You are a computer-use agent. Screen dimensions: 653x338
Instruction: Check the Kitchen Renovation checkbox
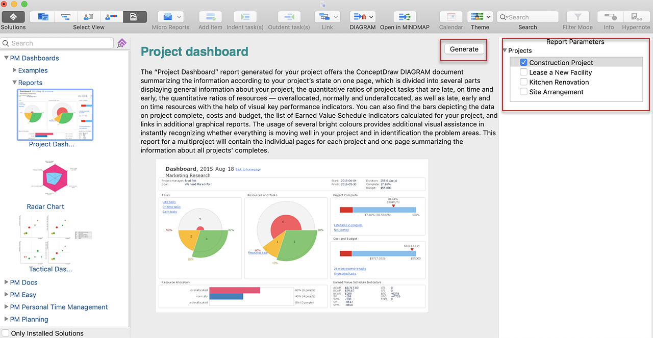pos(523,82)
